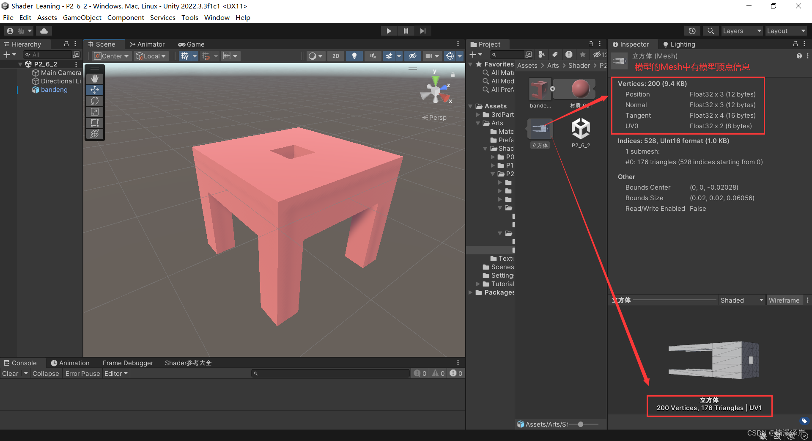This screenshot has width=812, height=441.
Task: Select the Rect transform tool
Action: point(95,123)
